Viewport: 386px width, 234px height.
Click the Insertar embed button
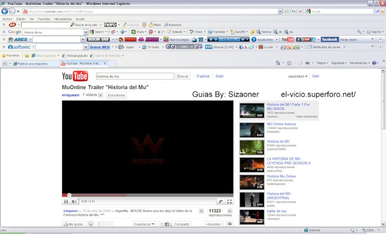click(214, 224)
